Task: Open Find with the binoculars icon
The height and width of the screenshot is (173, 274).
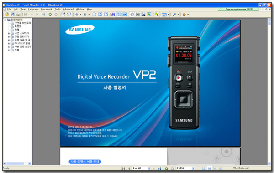Action: pos(113,15)
